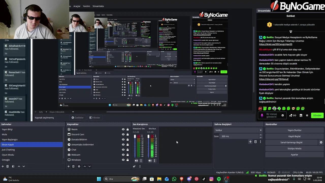Unlock the Windows source lock icon

(x=127, y=160)
